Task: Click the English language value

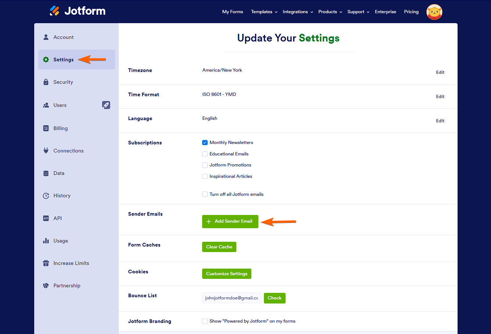Action: tap(209, 118)
